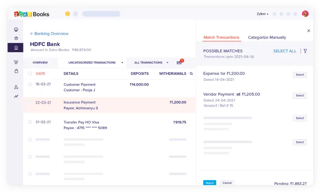Open the bank feeds notification icon
Image resolution: width=320 pixels, height=192 pixels.
coord(180,62)
